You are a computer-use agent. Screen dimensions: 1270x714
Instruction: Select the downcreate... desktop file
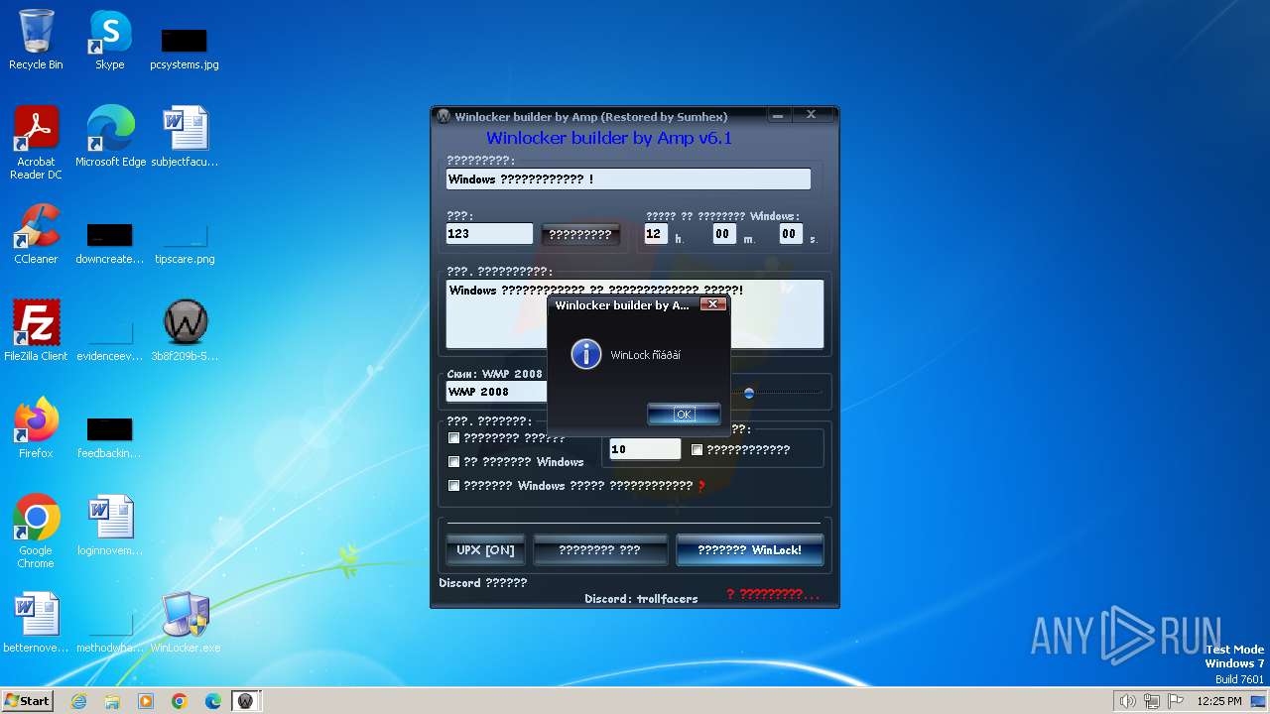click(110, 242)
